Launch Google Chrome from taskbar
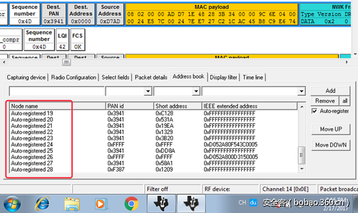This screenshot has height=213, width=358. coord(131,203)
